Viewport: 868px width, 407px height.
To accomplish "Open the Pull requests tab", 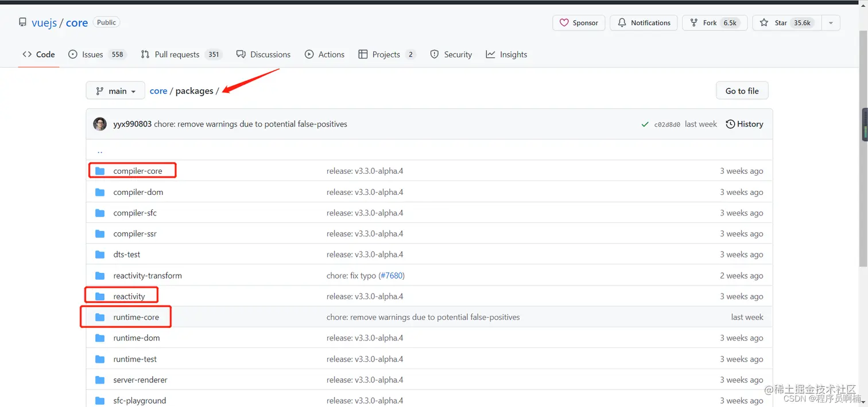I will coord(181,54).
